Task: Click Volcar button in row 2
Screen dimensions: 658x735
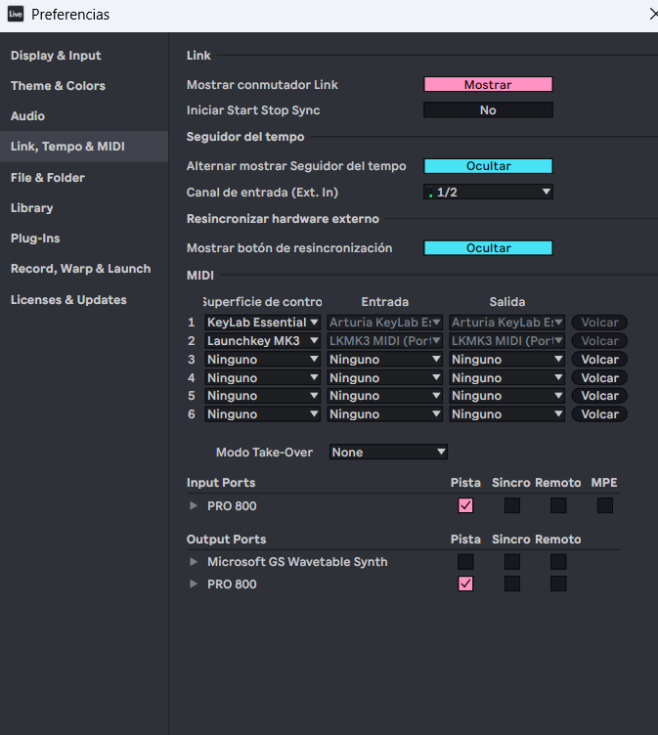Action: (x=599, y=341)
